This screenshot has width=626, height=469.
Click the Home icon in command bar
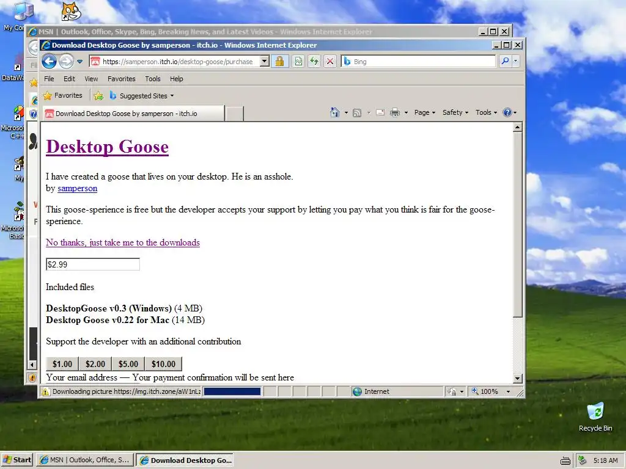[335, 113]
